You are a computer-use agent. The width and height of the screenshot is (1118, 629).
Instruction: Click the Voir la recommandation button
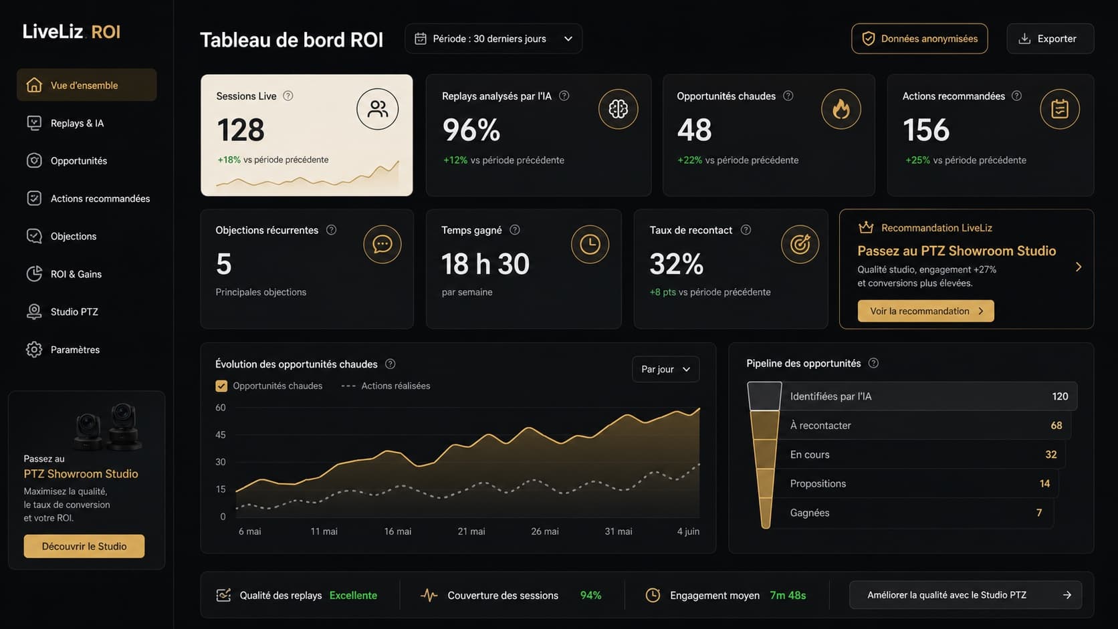[x=925, y=311]
